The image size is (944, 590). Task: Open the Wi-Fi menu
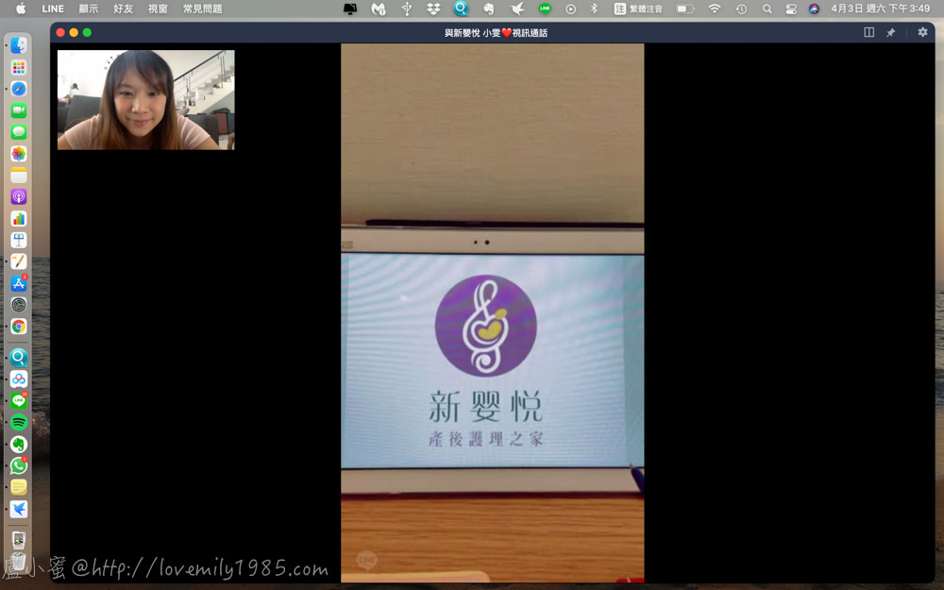coord(714,8)
